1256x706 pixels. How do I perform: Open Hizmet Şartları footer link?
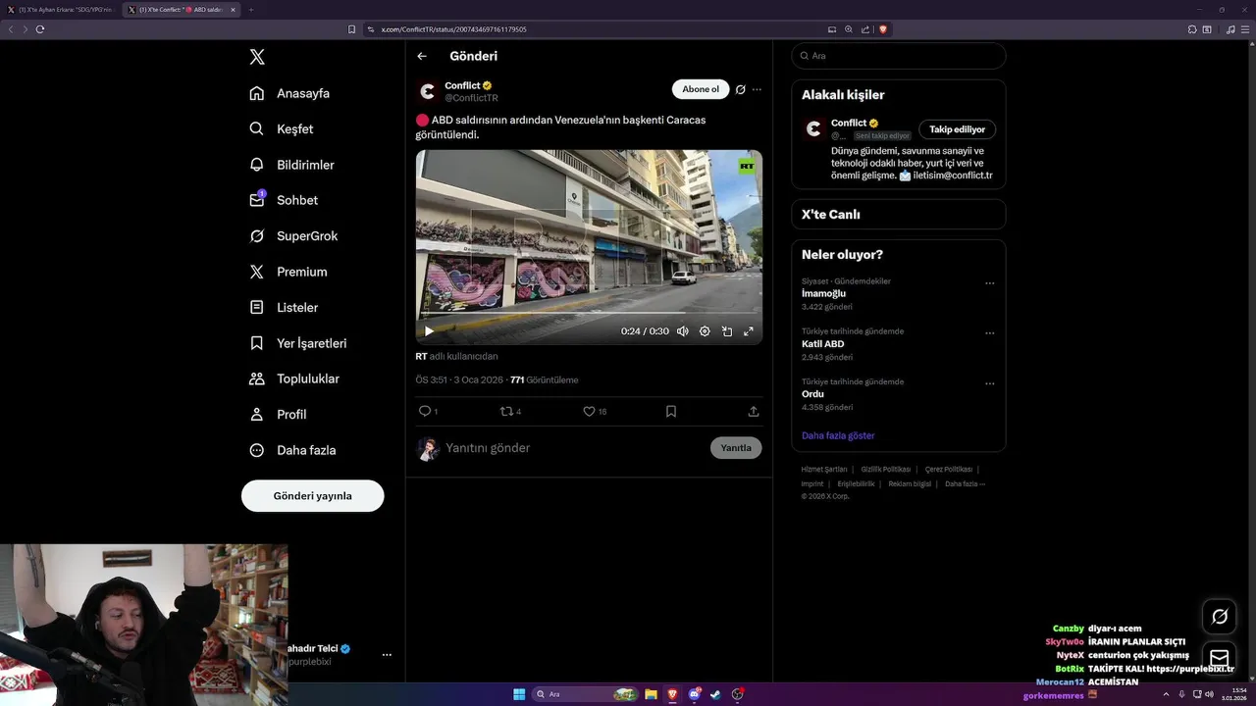click(x=824, y=469)
